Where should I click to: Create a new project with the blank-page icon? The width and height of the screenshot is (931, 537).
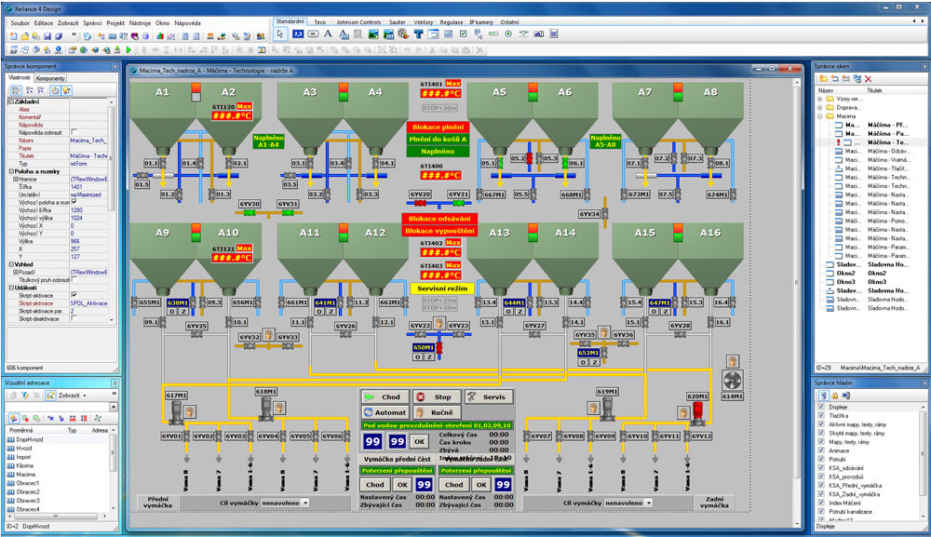14,36
